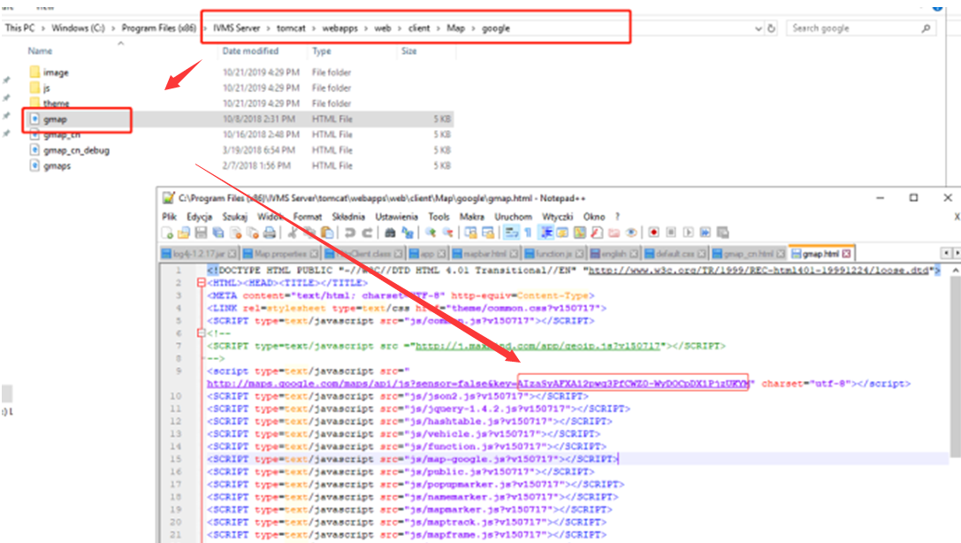The height and width of the screenshot is (543, 961).
Task: Select the image folder in Explorer
Action: click(55, 73)
